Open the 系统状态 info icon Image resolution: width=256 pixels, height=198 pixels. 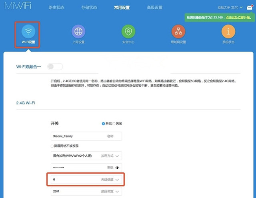tap(228, 31)
